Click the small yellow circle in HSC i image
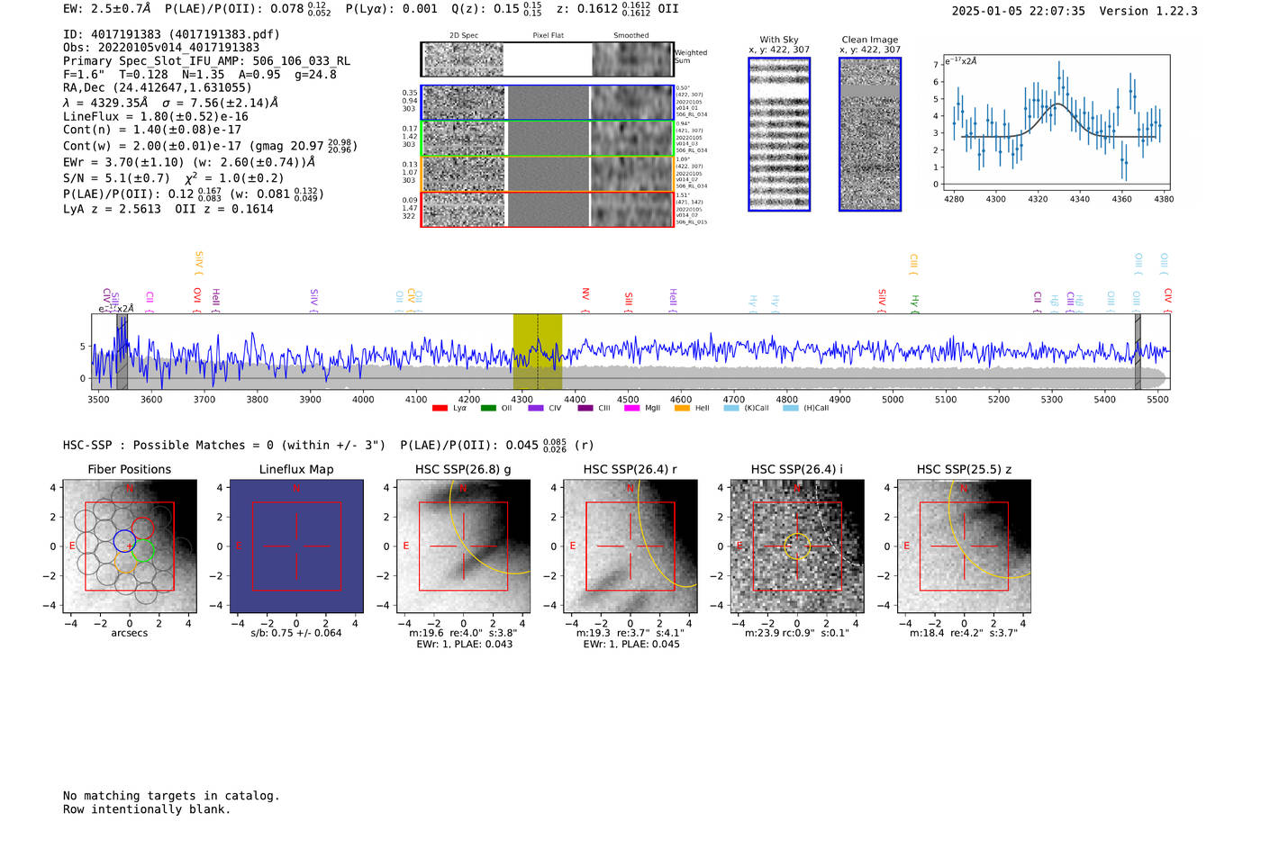This screenshot has width=1261, height=858. 797,546
